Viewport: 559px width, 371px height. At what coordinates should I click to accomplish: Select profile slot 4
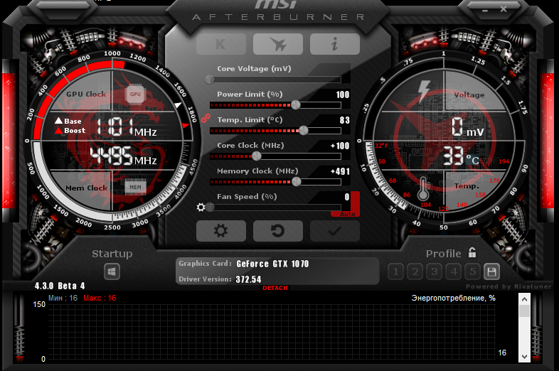click(454, 272)
